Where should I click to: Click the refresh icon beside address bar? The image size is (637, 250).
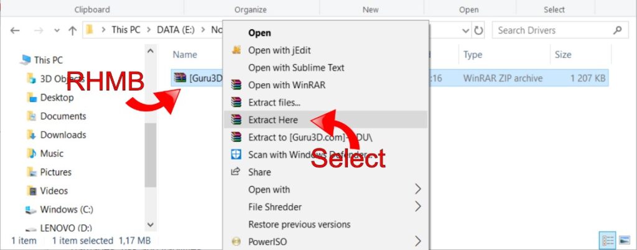click(479, 30)
